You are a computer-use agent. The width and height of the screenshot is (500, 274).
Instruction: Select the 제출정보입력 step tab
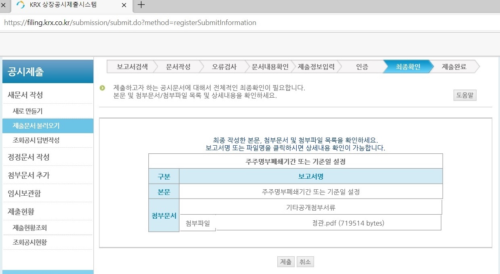tap(317, 66)
